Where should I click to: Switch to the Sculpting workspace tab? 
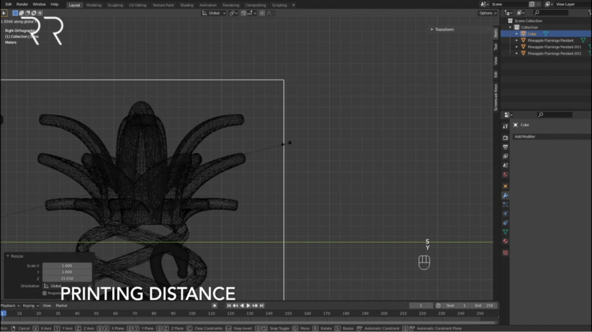pos(115,5)
